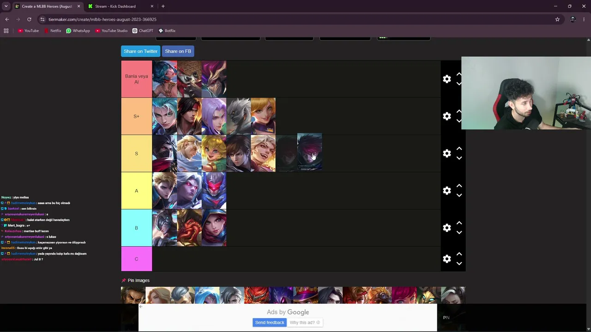
Task: Open the browser profile avatar
Action: point(573,19)
